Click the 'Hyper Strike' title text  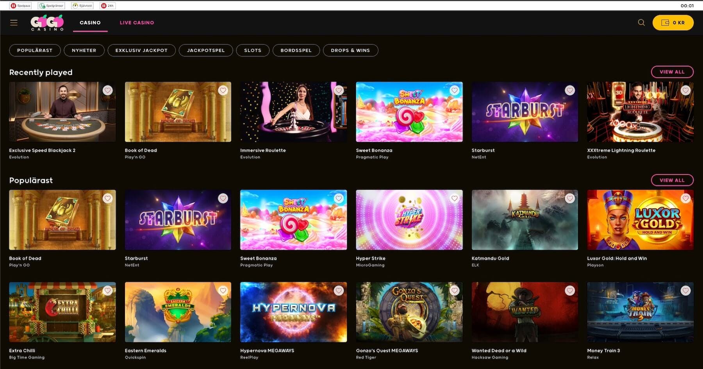click(371, 258)
